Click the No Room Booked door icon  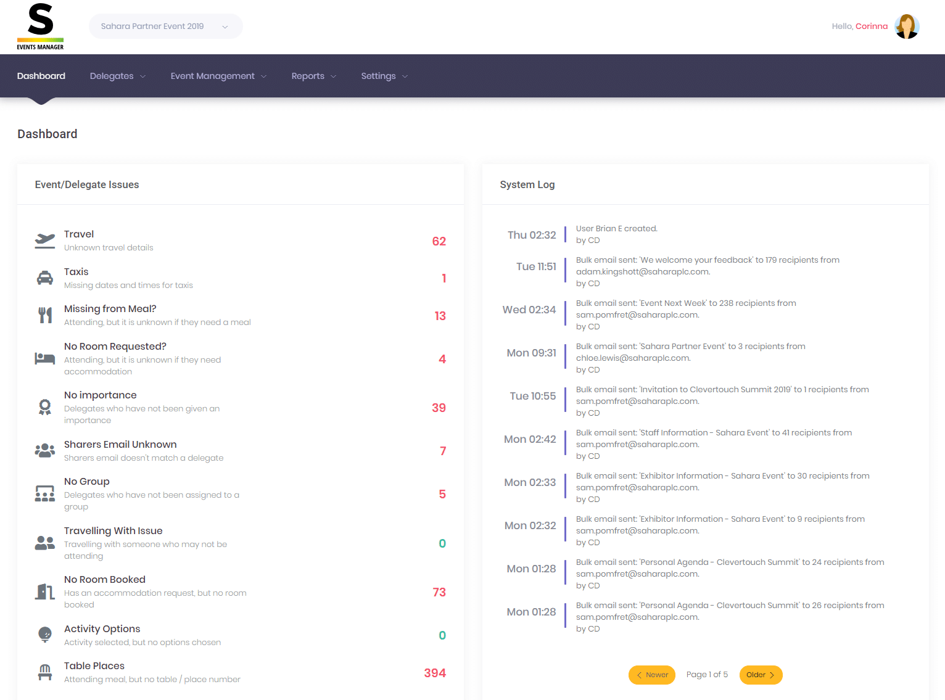(x=44, y=592)
